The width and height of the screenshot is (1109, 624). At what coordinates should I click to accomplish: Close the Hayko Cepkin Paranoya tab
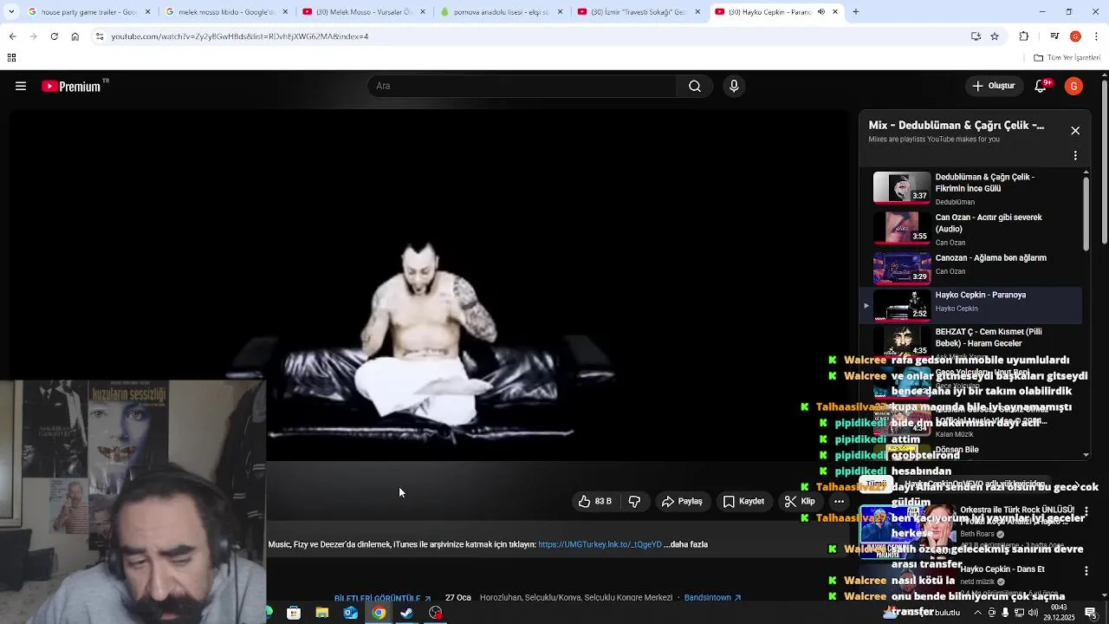(x=834, y=12)
